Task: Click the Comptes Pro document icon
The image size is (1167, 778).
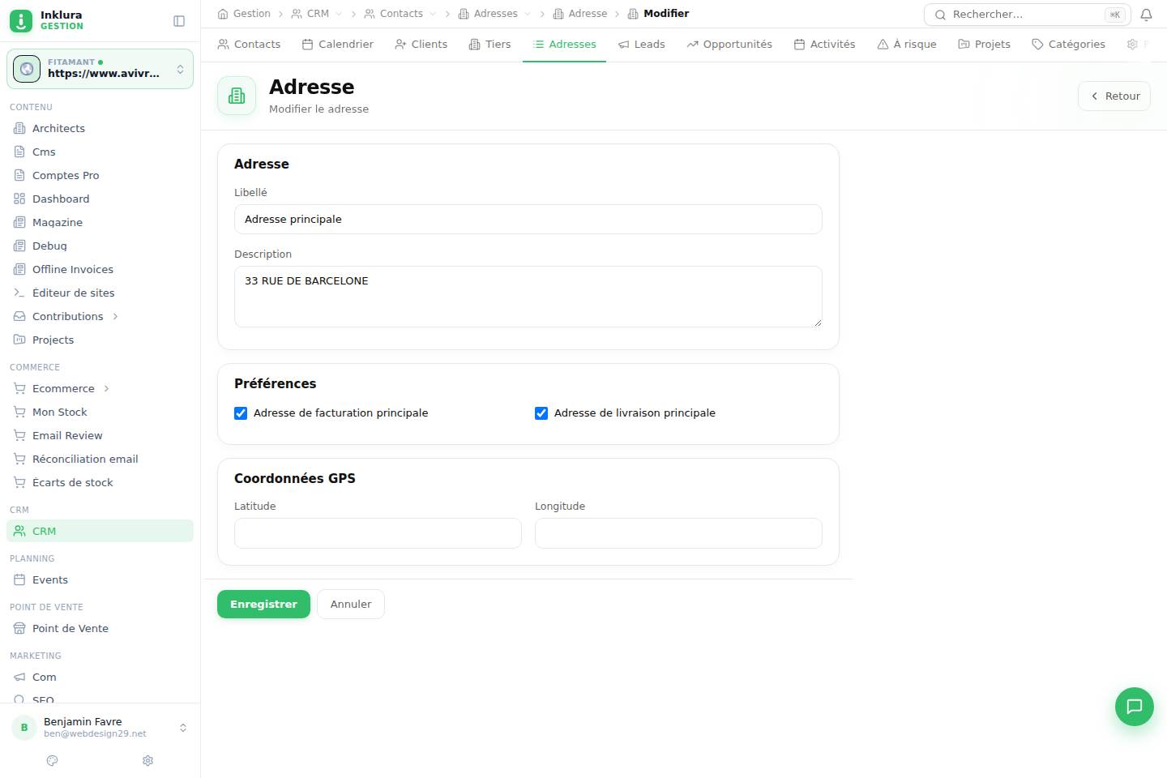Action: pyautogui.click(x=19, y=175)
